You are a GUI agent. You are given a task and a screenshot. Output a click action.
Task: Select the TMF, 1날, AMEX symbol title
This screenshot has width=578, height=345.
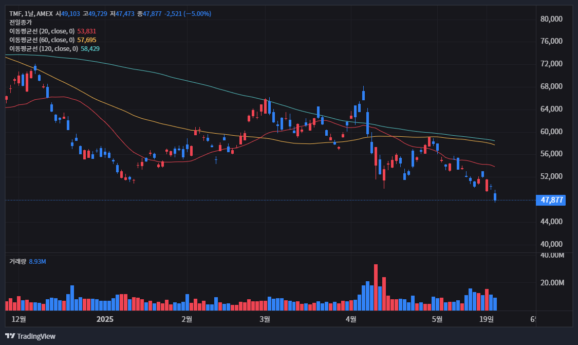(31, 14)
